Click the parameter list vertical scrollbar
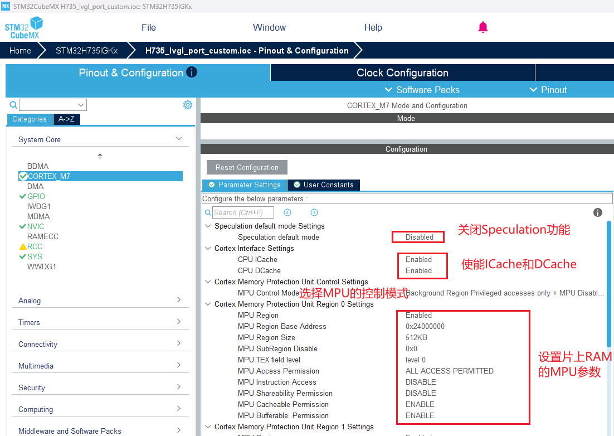This screenshot has width=614, height=436. (x=609, y=284)
